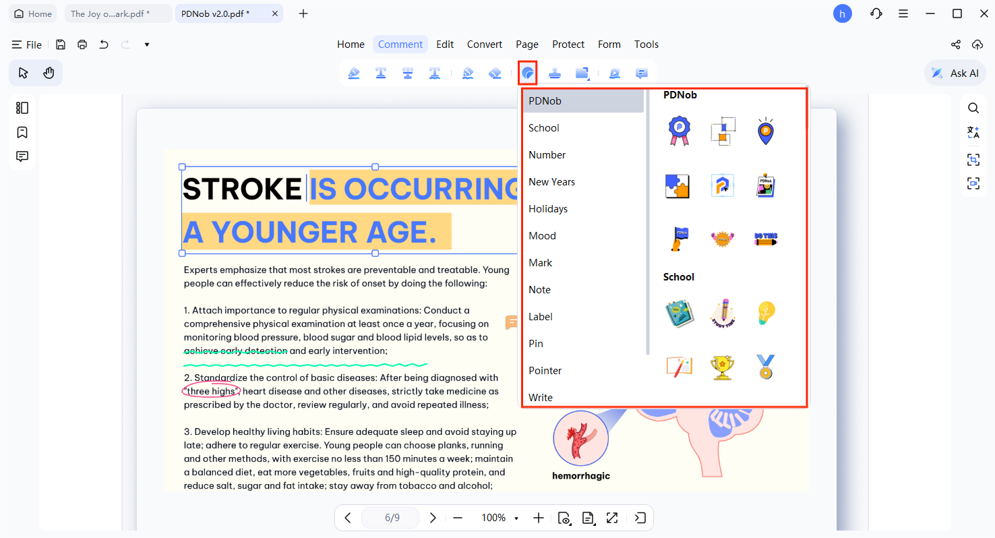995x538 pixels.
Task: Click the page number field 6/9
Action: [x=392, y=518]
